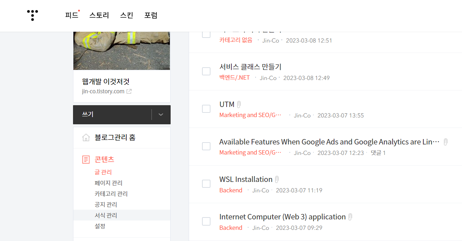Viewport: 462px width, 241px height.
Task: Click date 2023-03-07 13:55
Action: click(x=341, y=116)
